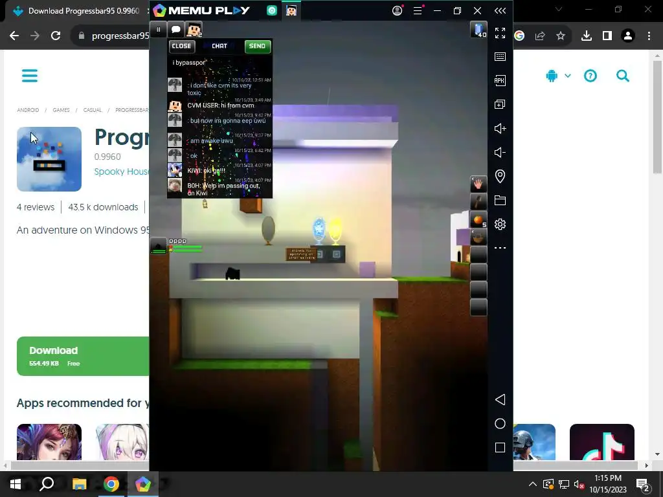Open MEmu settings gear icon

coord(500,224)
